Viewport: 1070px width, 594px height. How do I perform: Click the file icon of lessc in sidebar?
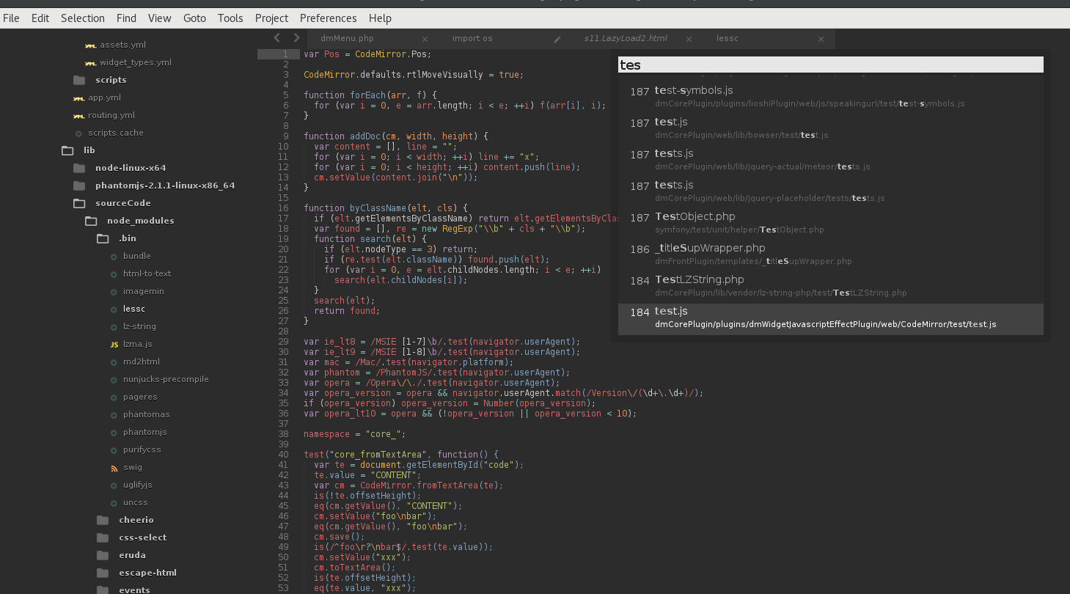click(114, 309)
